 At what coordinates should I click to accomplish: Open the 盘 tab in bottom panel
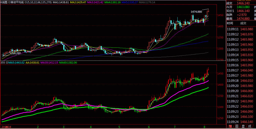[x=244, y=126]
